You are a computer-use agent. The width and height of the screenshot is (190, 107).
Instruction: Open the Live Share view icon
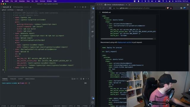point(93,36)
